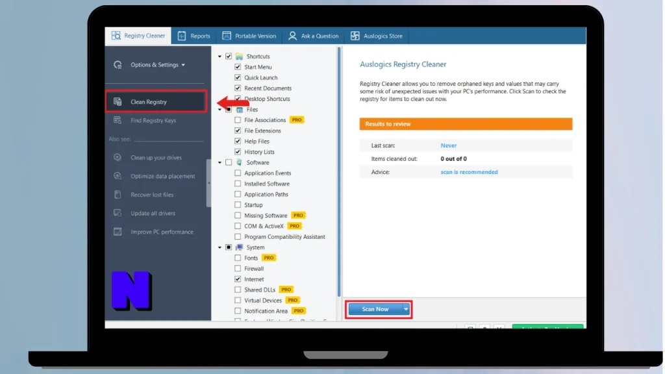Image resolution: width=665 pixels, height=374 pixels.
Task: Switch to the Reports tab
Action: 194,36
